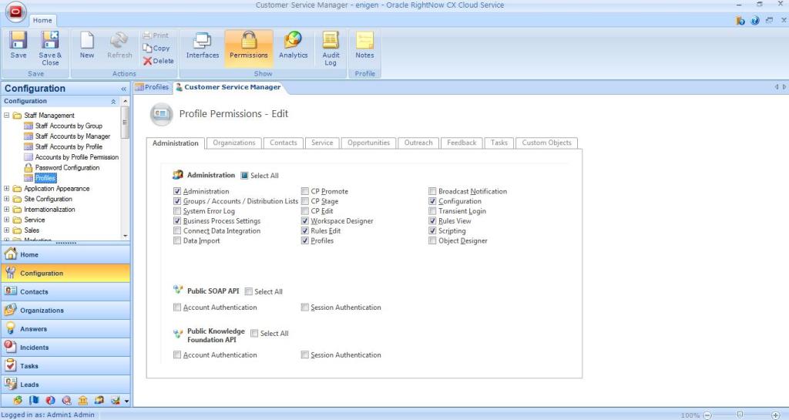Open the Interfaces view in ribbon
Viewport: 789px width, 420px height.
(203, 46)
